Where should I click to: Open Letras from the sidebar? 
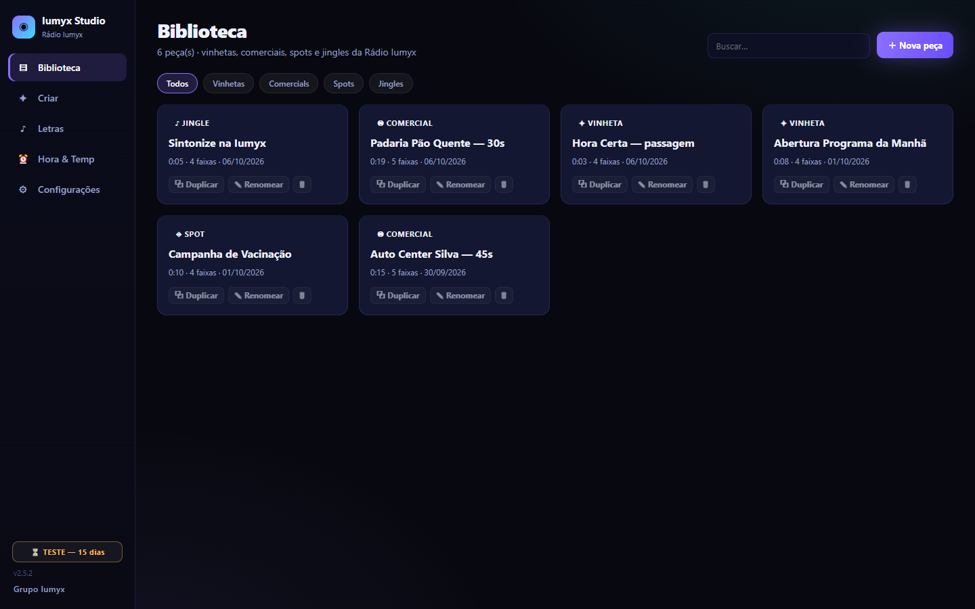point(68,129)
